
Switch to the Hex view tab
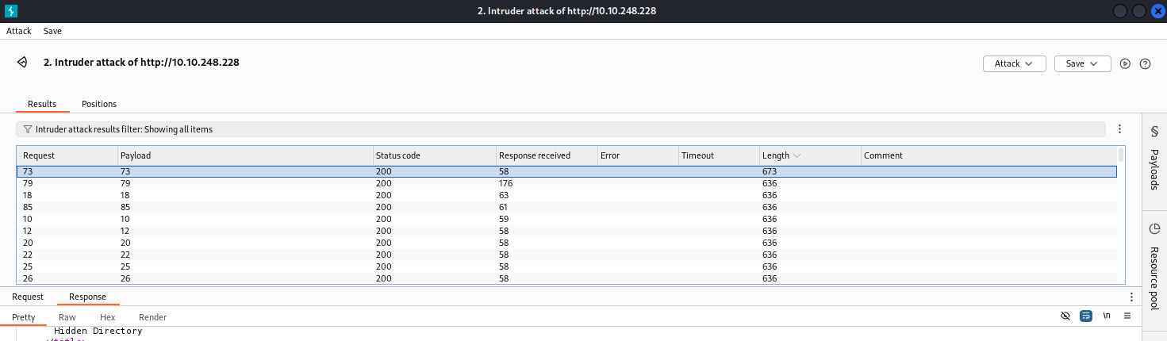(x=108, y=317)
